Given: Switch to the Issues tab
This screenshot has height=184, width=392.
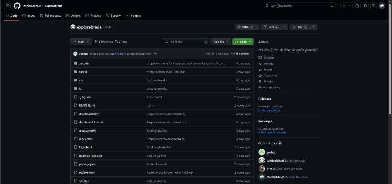Looking at the screenshot, I should [x=29, y=16].
